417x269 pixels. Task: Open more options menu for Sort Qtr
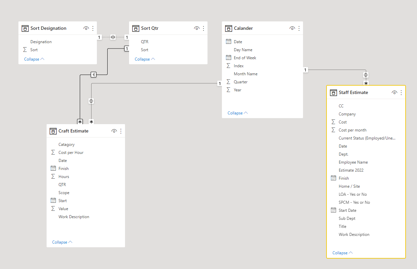click(x=203, y=28)
